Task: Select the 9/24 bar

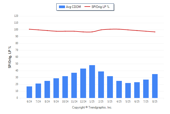Action: [56, 88]
